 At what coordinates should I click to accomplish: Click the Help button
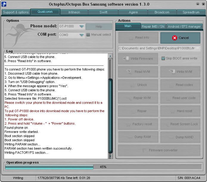(x=99, y=27)
